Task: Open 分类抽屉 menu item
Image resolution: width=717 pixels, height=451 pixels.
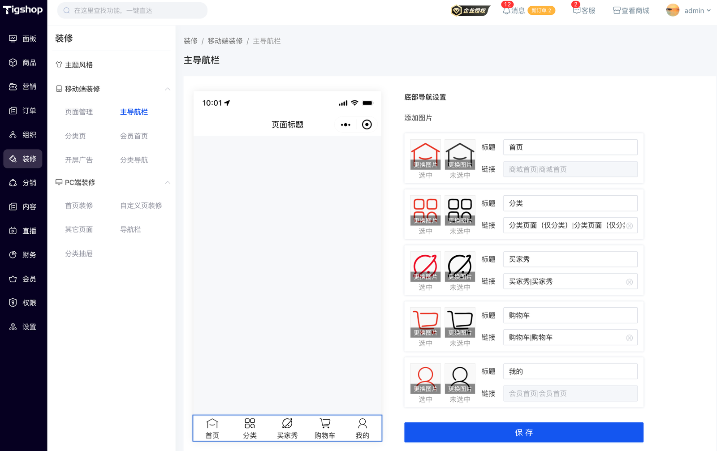Action: 79,253
